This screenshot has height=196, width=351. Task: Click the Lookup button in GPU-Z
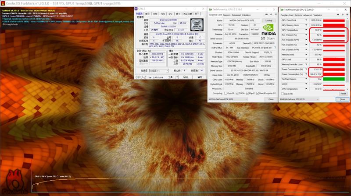pos(269,20)
